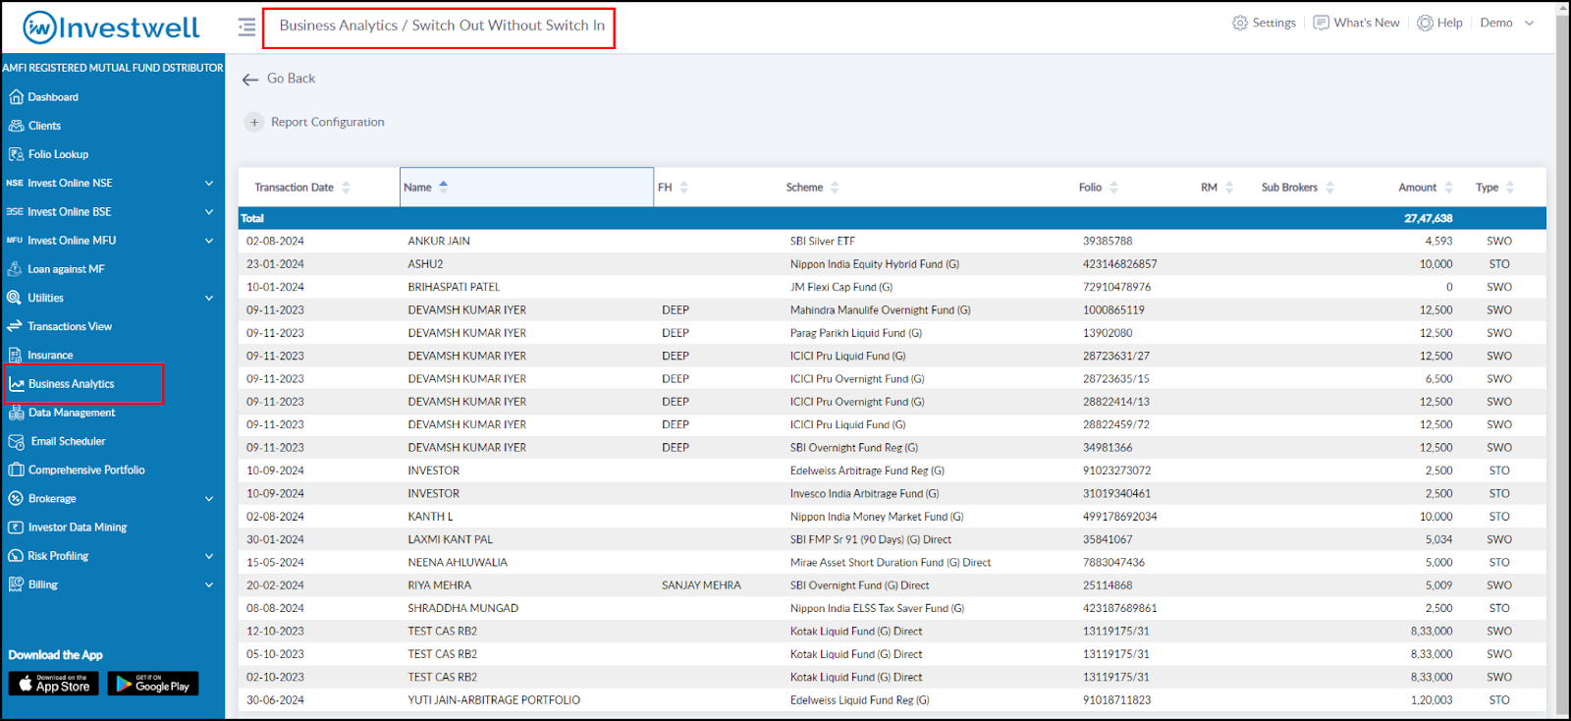Screen dimensions: 1571x721
Task: Click the ANKUR JAIN name cell
Action: [439, 242]
